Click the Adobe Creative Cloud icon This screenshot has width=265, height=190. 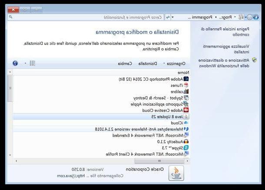tap(186, 110)
